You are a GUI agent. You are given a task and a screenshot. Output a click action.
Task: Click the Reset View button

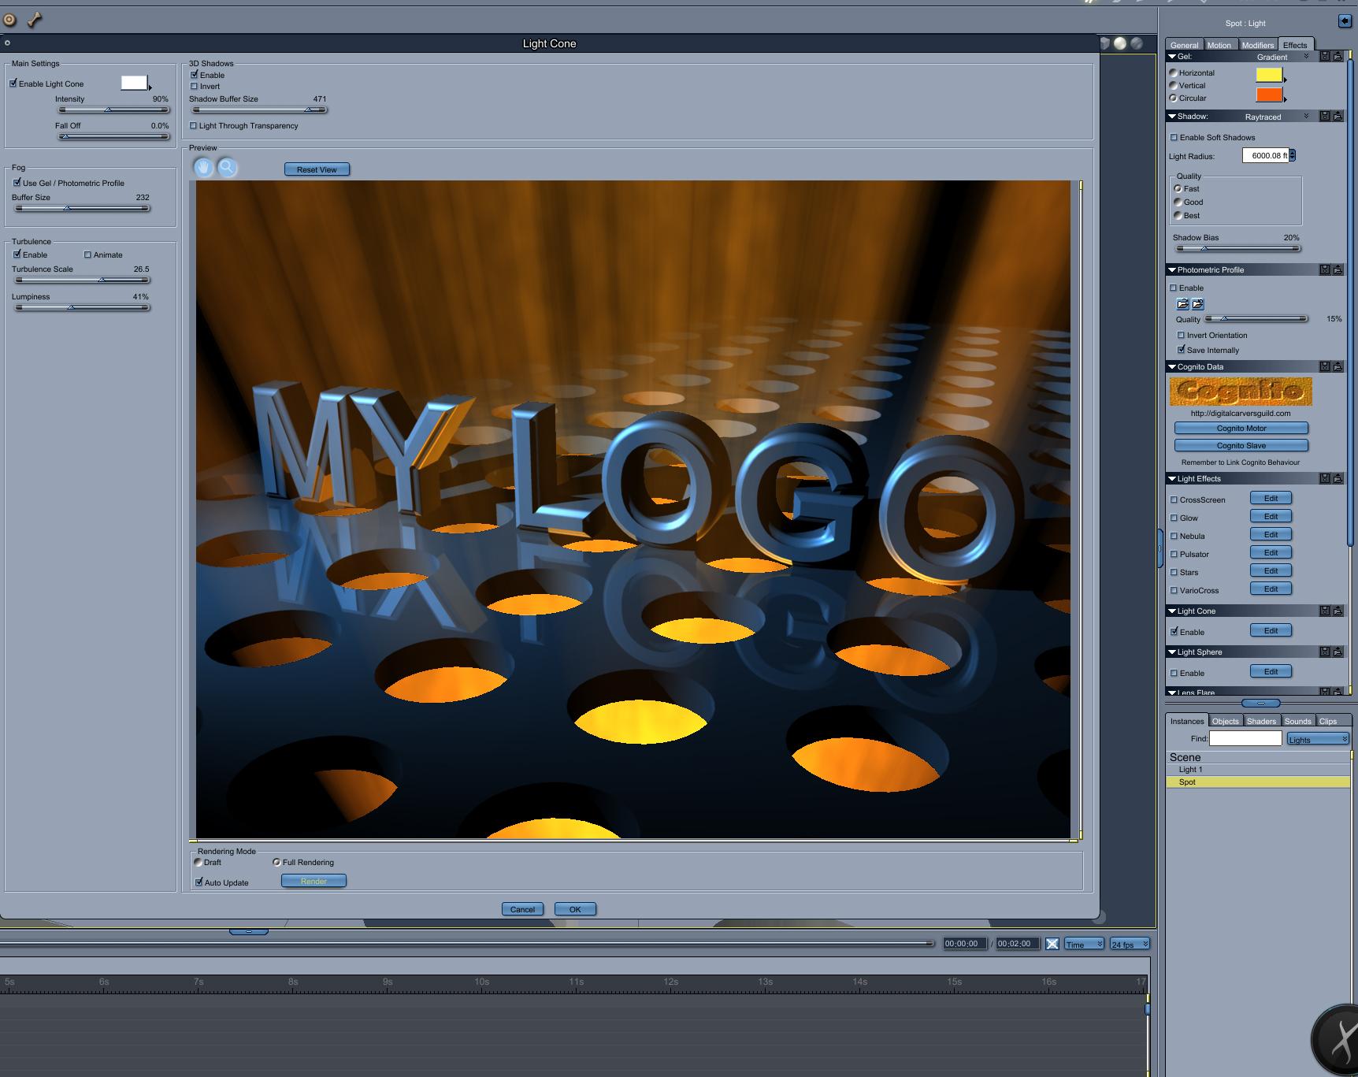[x=317, y=169]
